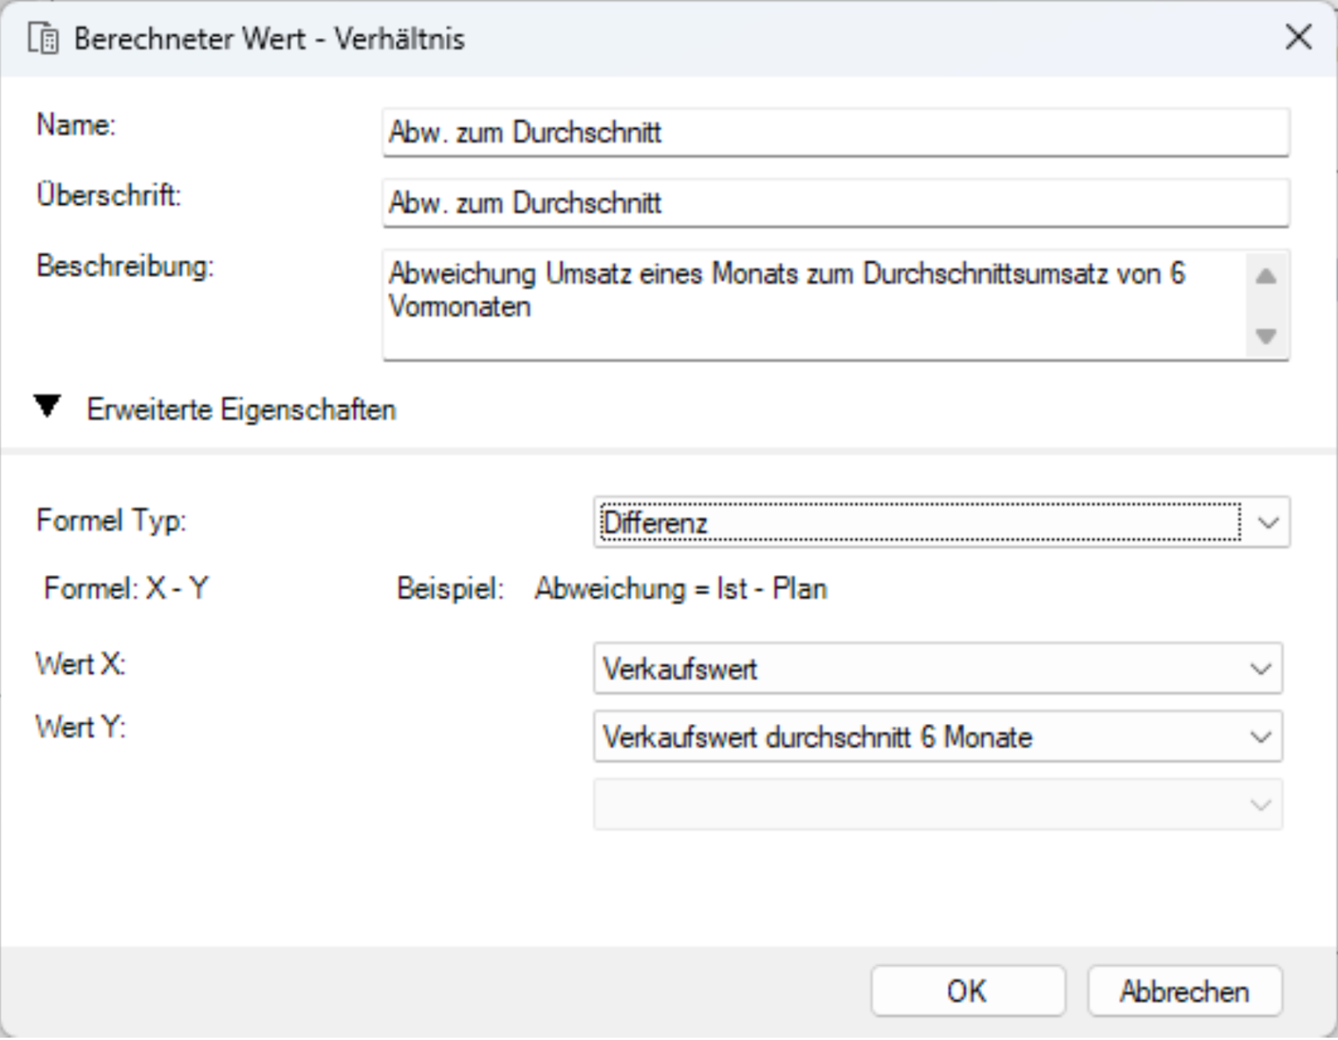The width and height of the screenshot is (1338, 1040).
Task: Click the 'Name:' label
Action: [x=76, y=125]
